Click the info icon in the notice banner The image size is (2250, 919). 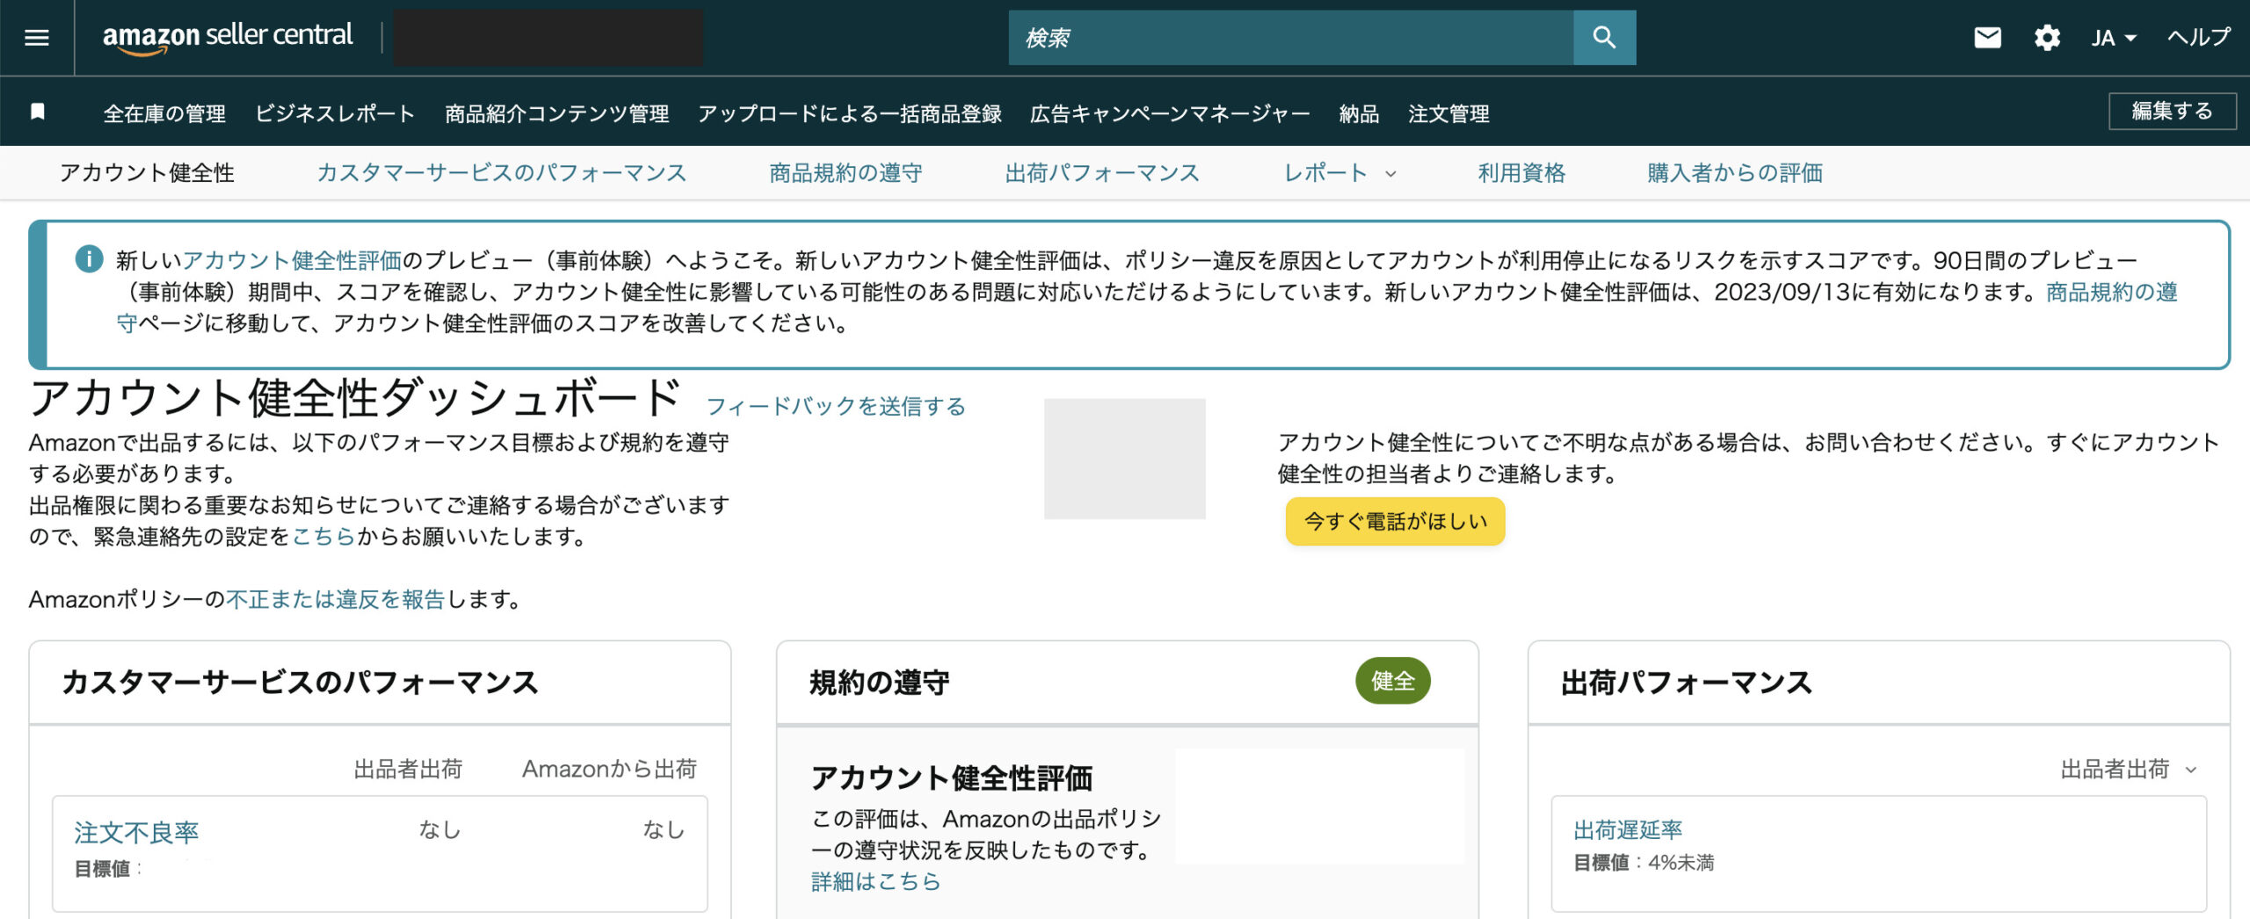[89, 259]
